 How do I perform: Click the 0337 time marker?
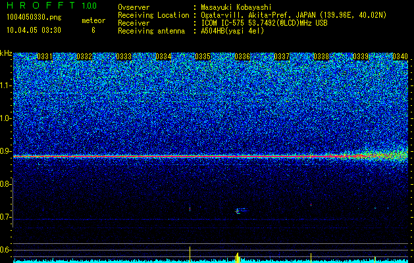click(282, 57)
